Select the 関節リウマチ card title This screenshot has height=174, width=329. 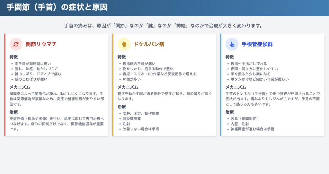coord(41,44)
